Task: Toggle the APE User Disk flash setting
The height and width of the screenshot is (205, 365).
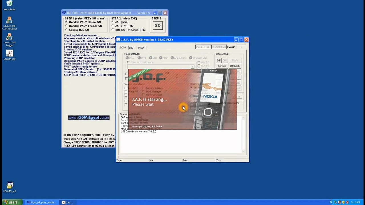Action: 191,58
